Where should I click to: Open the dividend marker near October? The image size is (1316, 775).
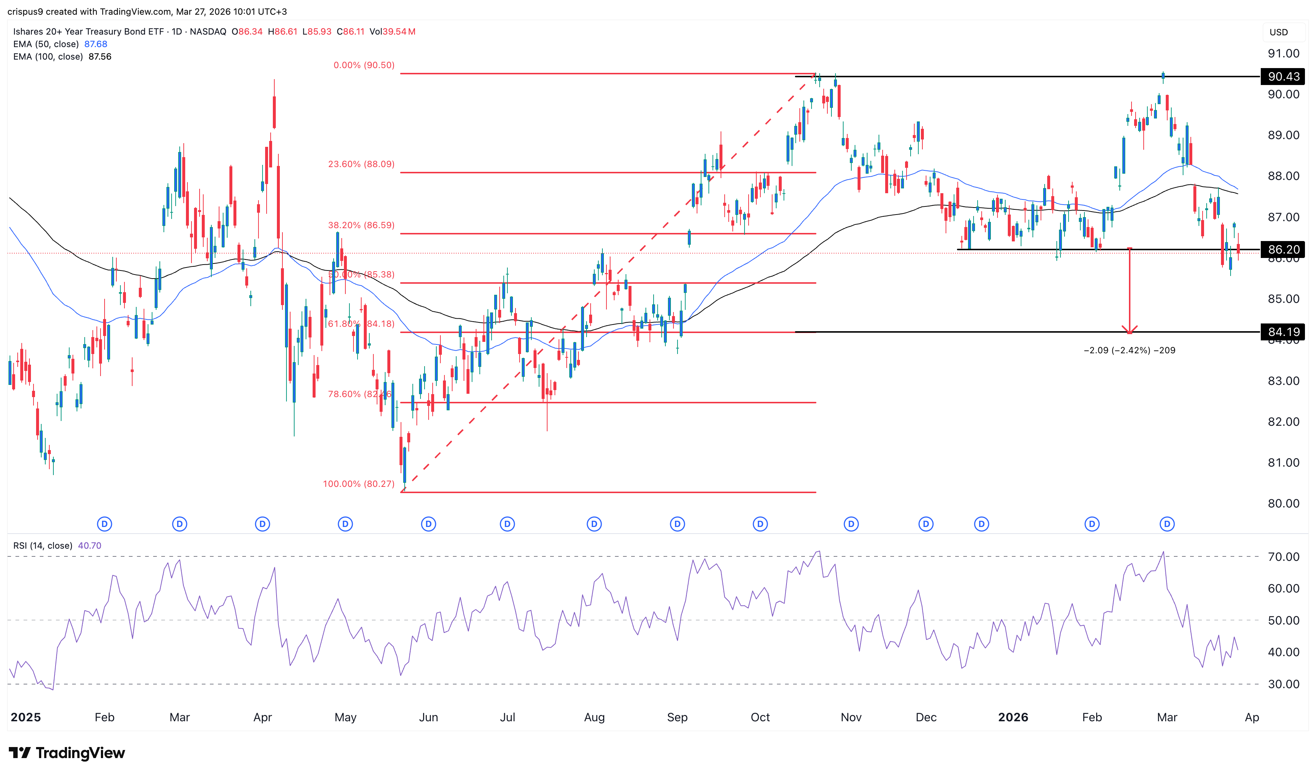[x=760, y=524]
